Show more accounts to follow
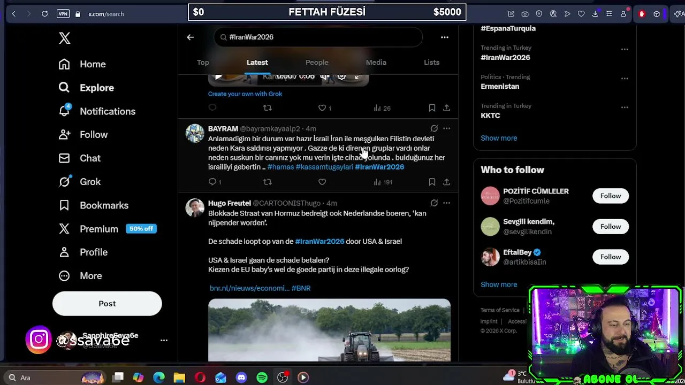Screen dimensions: 685x385 click(x=499, y=284)
